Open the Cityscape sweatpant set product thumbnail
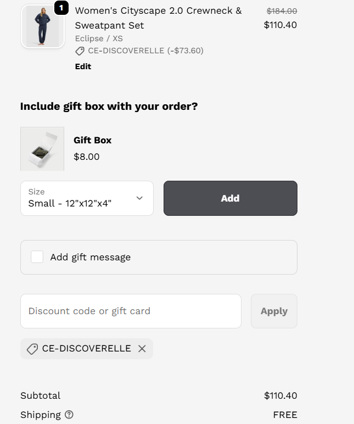 pos(42,26)
